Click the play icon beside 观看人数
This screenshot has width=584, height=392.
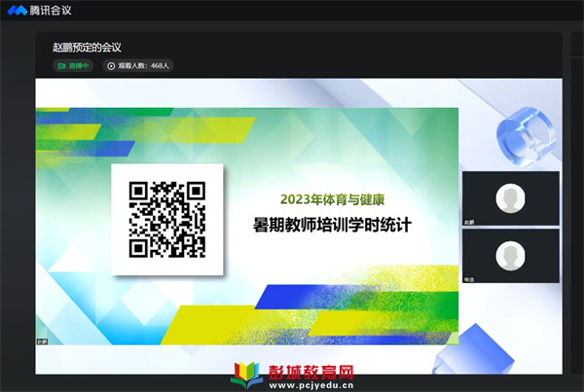(x=111, y=66)
